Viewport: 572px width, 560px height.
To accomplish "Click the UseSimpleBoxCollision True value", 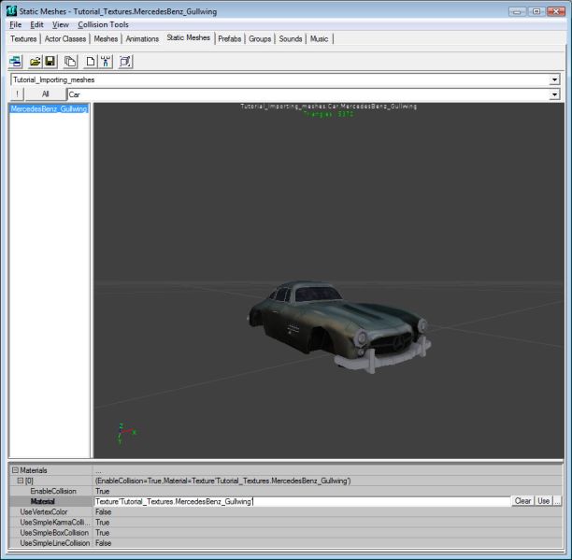I will (103, 533).
